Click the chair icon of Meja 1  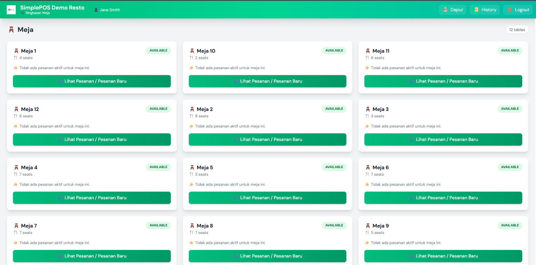[16, 51]
